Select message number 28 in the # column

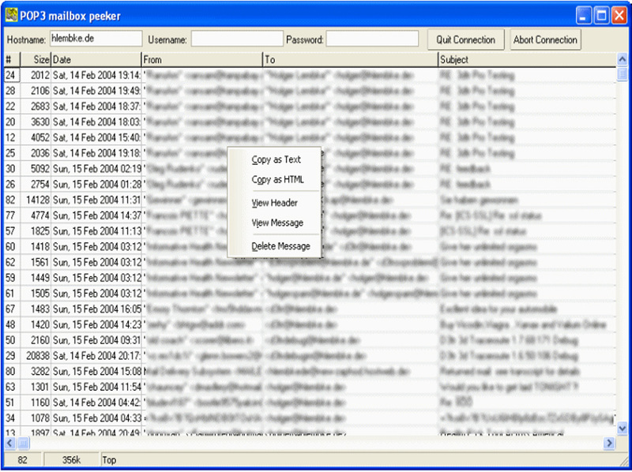click(10, 91)
